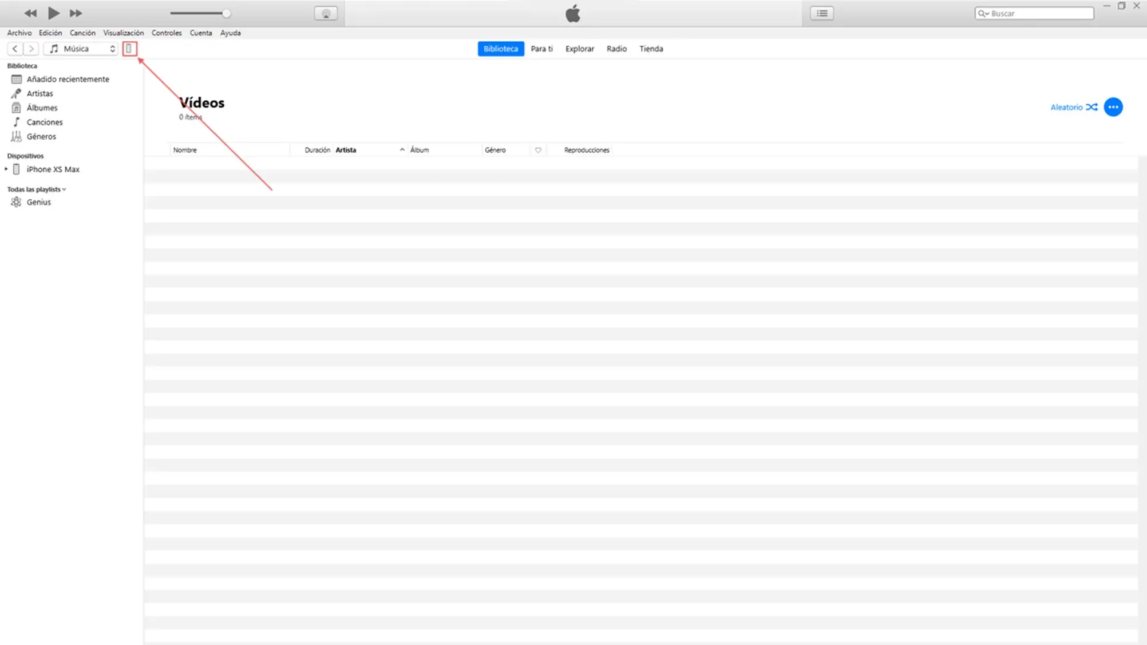This screenshot has height=645, width=1147.
Task: Click the heart column header
Action: (x=538, y=150)
